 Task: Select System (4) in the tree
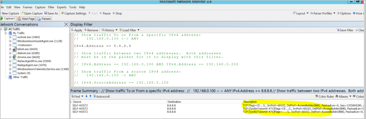(x=23, y=73)
